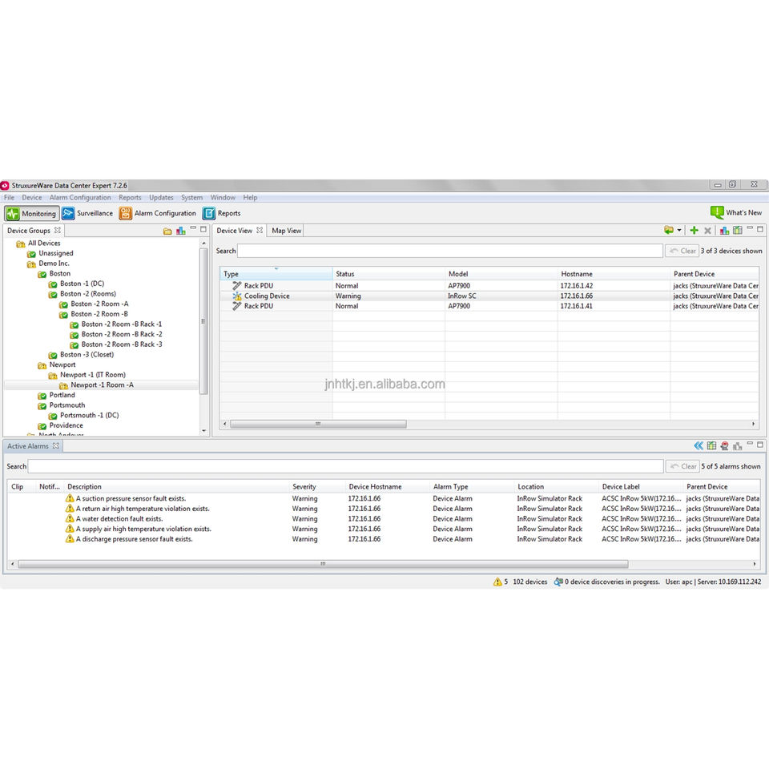Close the Active Alarms tab with its X
The image size is (769, 769).
click(x=56, y=446)
